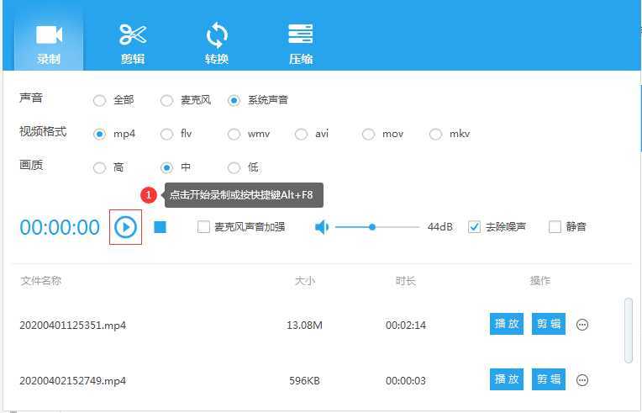Choose mp4 video format
642x413 pixels.
pos(99,134)
